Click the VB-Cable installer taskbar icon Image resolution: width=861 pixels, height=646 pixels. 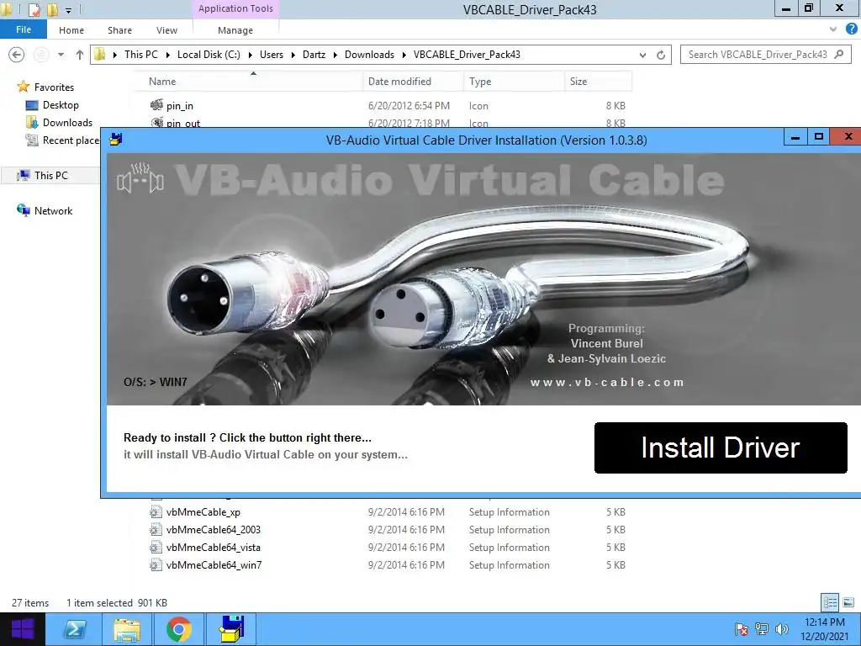pyautogui.click(x=231, y=629)
